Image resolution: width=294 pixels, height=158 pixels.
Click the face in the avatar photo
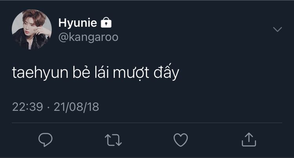pos(28,28)
